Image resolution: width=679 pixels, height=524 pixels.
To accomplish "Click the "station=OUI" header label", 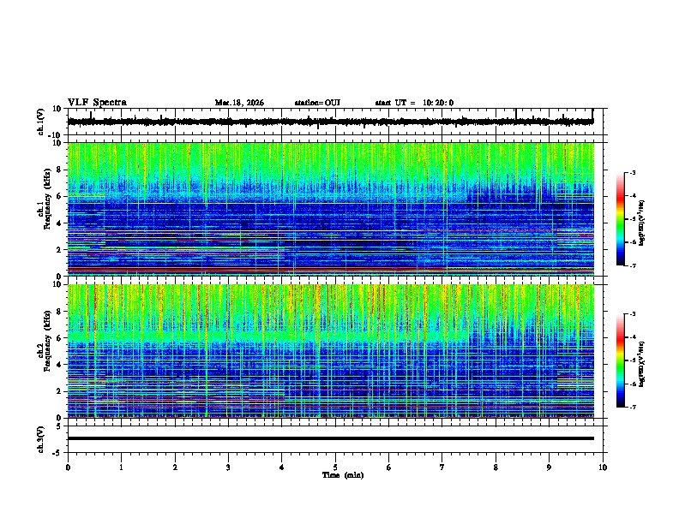I will click(317, 103).
